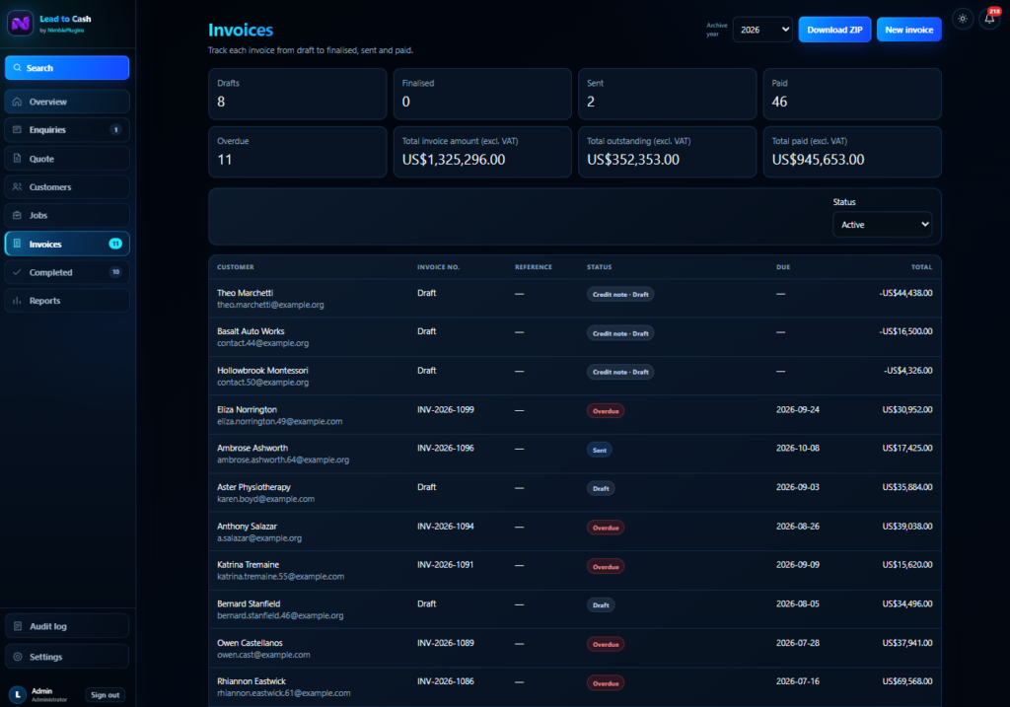This screenshot has height=707, width=1010.
Task: Create a New invoice
Action: tap(908, 30)
